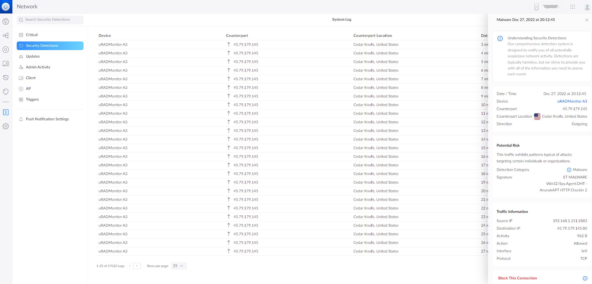Sort by Device column header
This screenshot has width=592, height=284.
coord(105,36)
